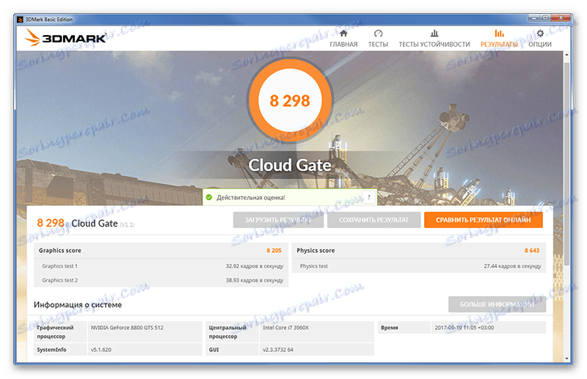The width and height of the screenshot is (587, 379).
Task: Select the Graphics test 2 row
Action: (x=161, y=280)
